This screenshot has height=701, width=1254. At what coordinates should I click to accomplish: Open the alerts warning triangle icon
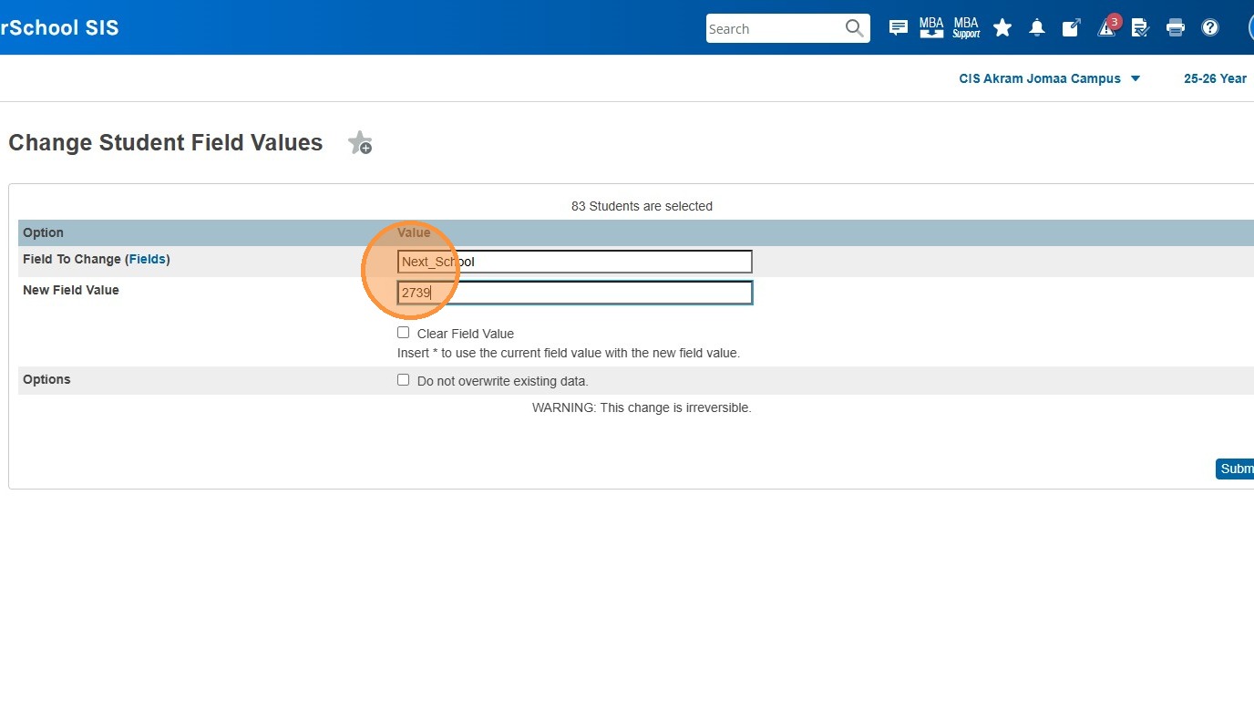point(1107,27)
